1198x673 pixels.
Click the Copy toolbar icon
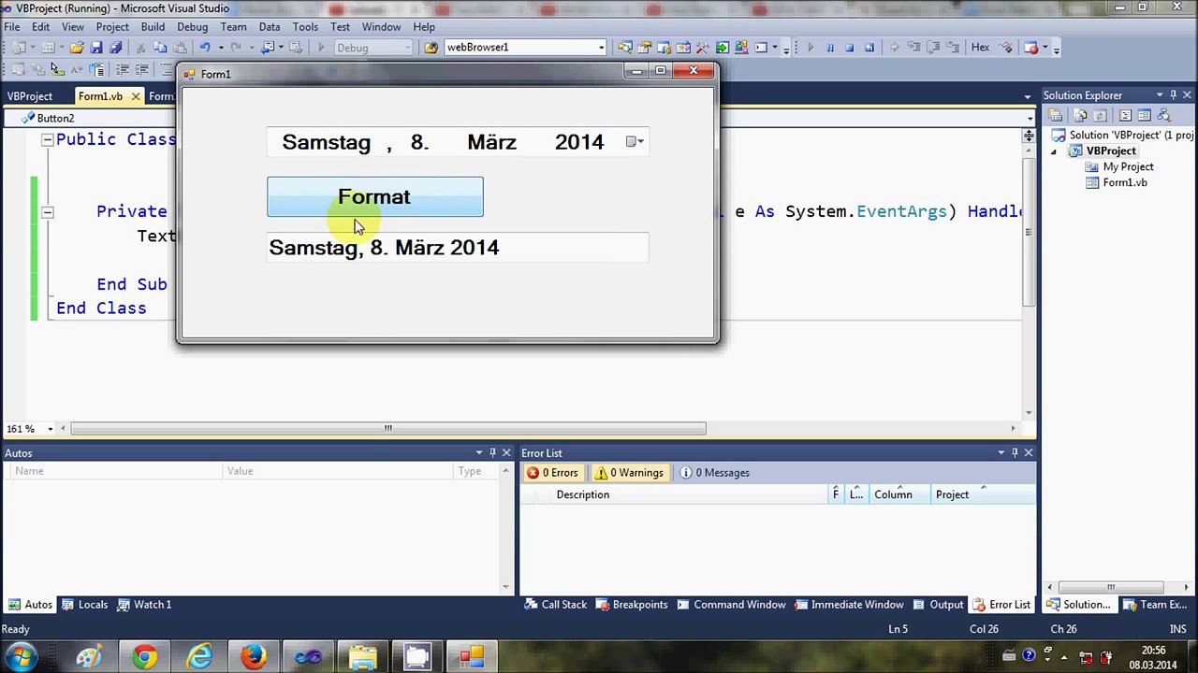160,48
